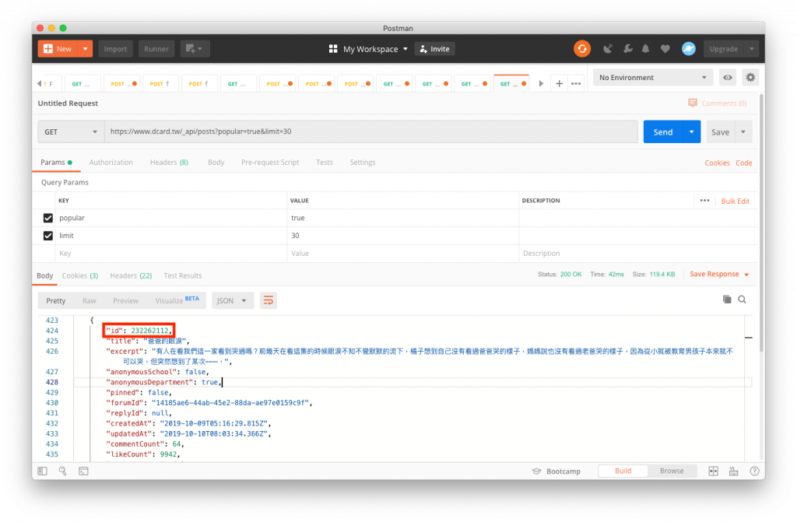Open the Pre-request Script tab
Image resolution: width=797 pixels, height=522 pixels.
270,163
